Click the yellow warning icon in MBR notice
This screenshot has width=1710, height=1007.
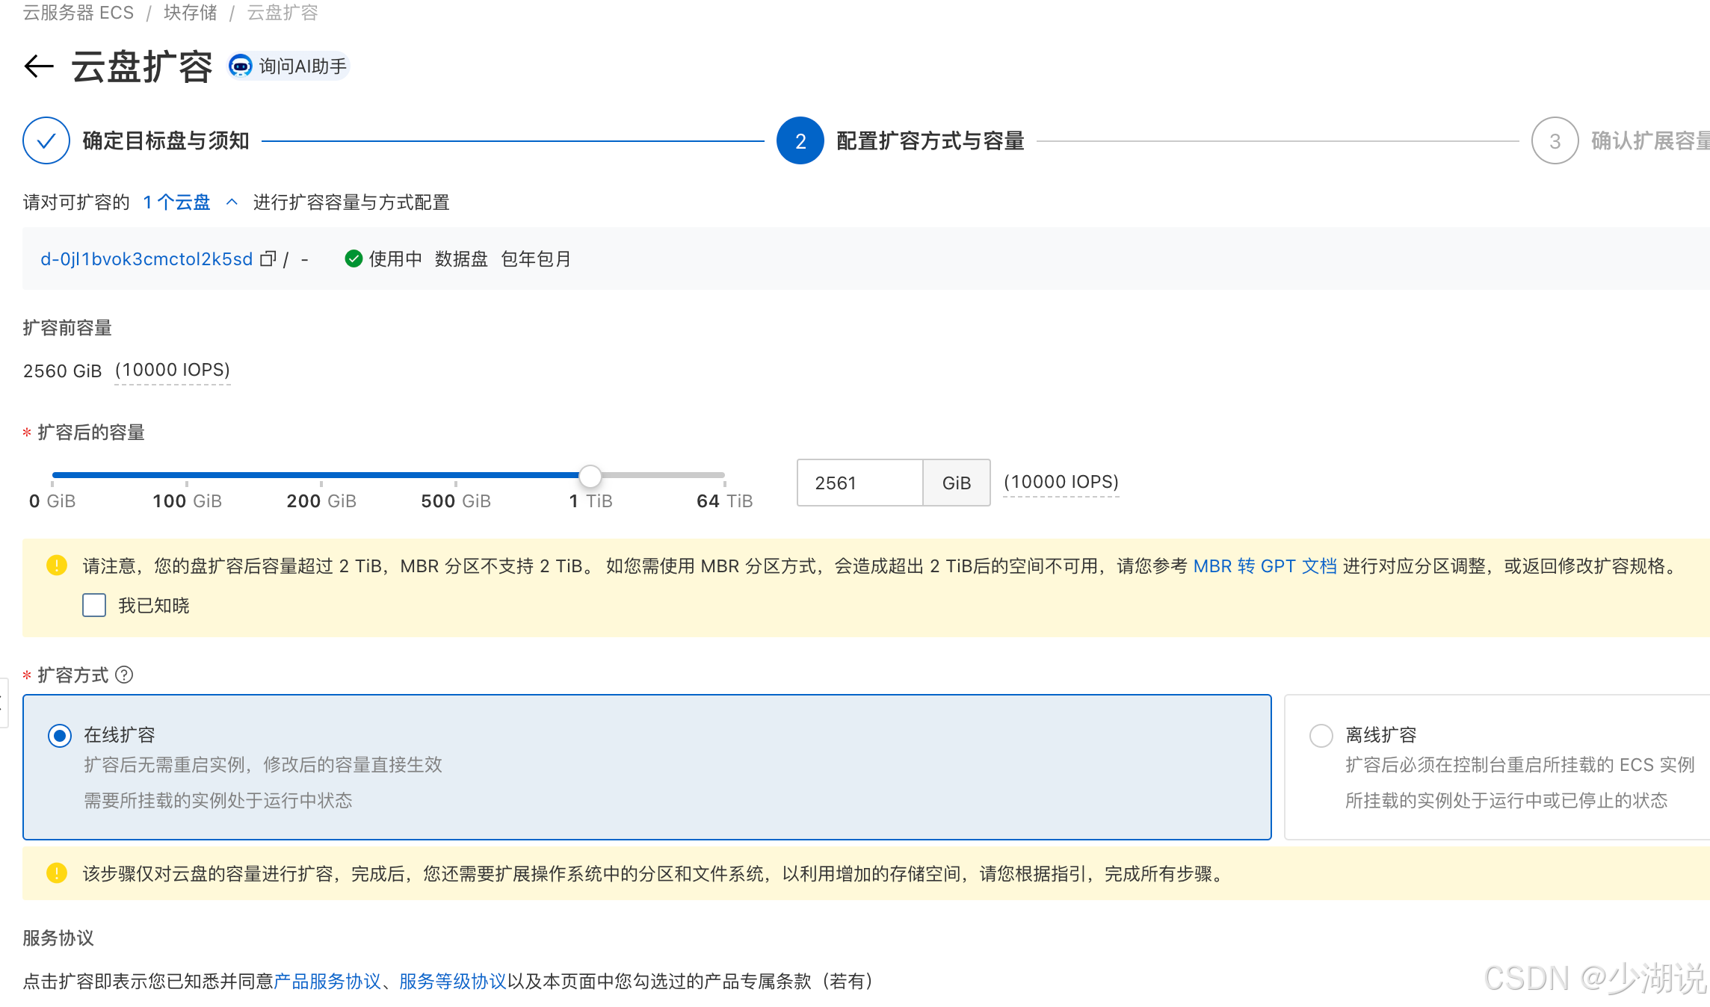[57, 566]
